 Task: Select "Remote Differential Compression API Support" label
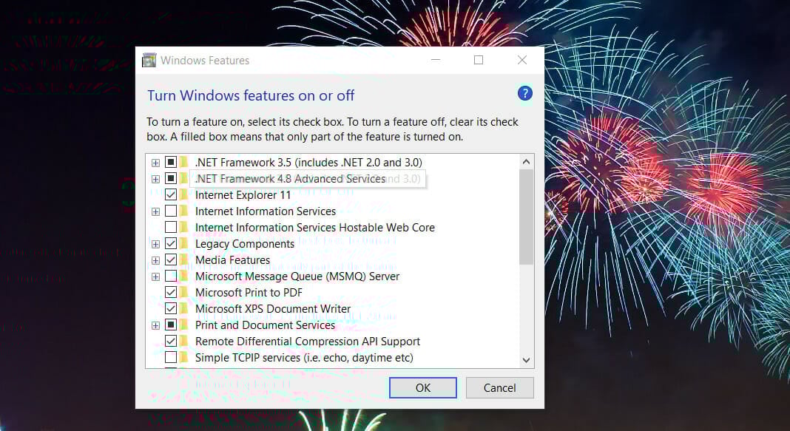pyautogui.click(x=307, y=341)
